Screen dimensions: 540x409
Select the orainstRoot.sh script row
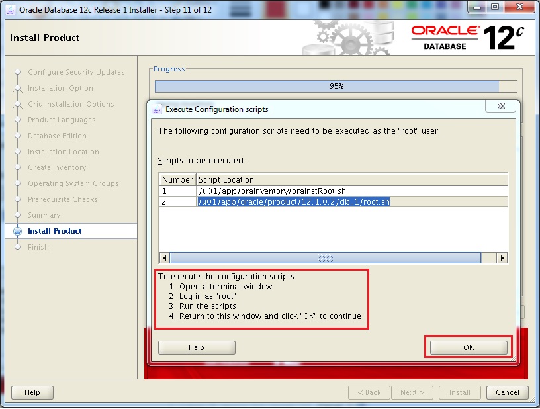pyautogui.click(x=272, y=191)
